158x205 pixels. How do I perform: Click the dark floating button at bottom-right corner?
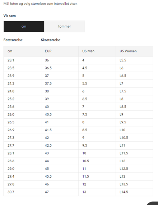coord(153,203)
